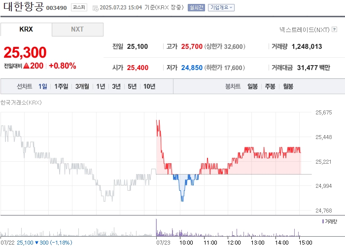Click the 한국거래소(KRX) chart caption

21,103
